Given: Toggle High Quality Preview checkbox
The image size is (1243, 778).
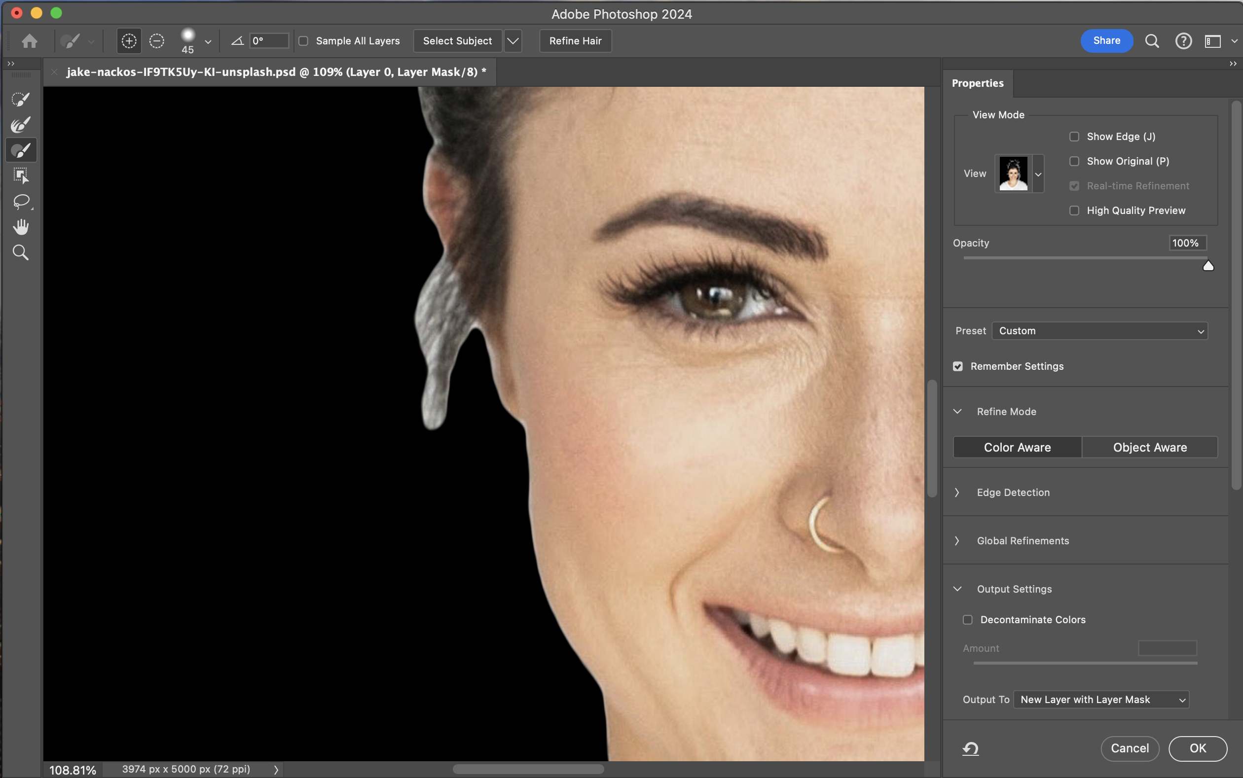Looking at the screenshot, I should 1074,211.
